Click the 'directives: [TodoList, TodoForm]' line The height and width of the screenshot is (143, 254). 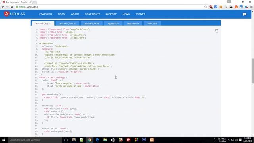[62, 71]
